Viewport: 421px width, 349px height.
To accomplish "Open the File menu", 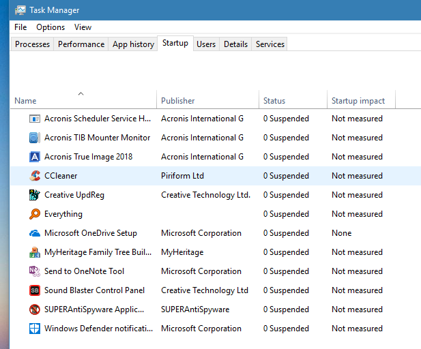I will coord(20,27).
